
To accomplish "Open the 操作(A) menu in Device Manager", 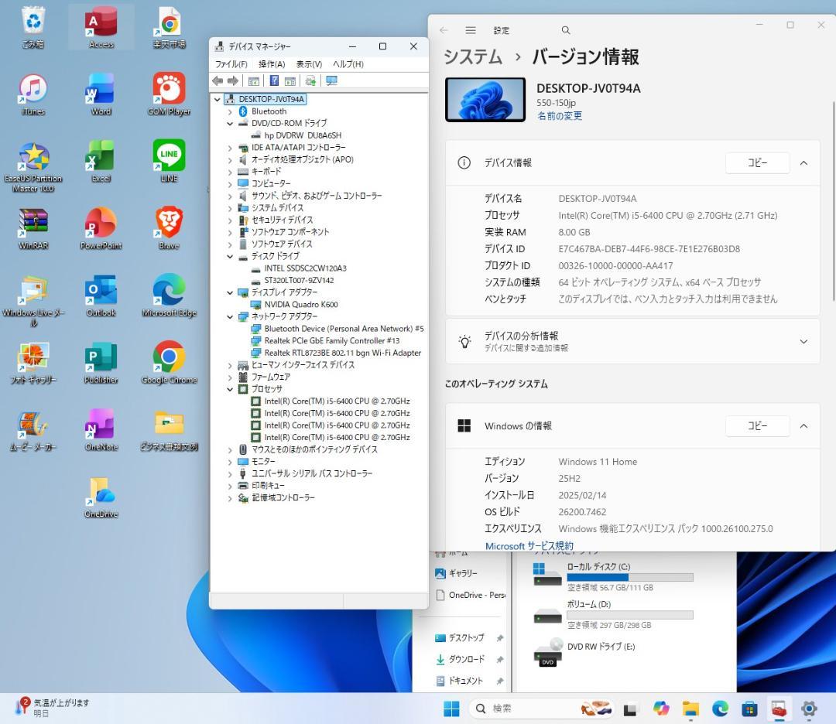I will point(270,63).
